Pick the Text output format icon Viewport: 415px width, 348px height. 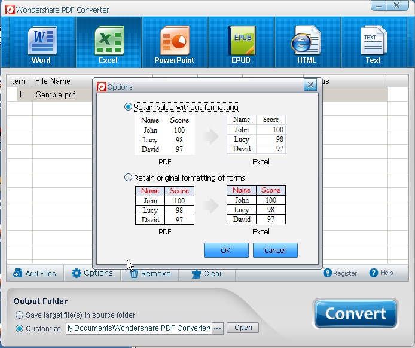coord(374,41)
